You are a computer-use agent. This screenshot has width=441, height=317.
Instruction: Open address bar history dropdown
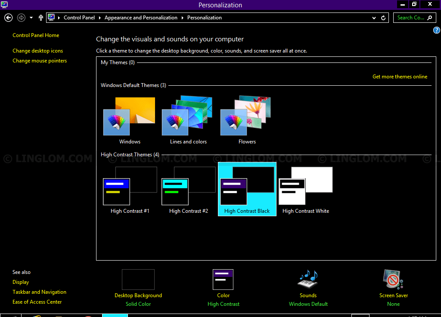tap(374, 18)
